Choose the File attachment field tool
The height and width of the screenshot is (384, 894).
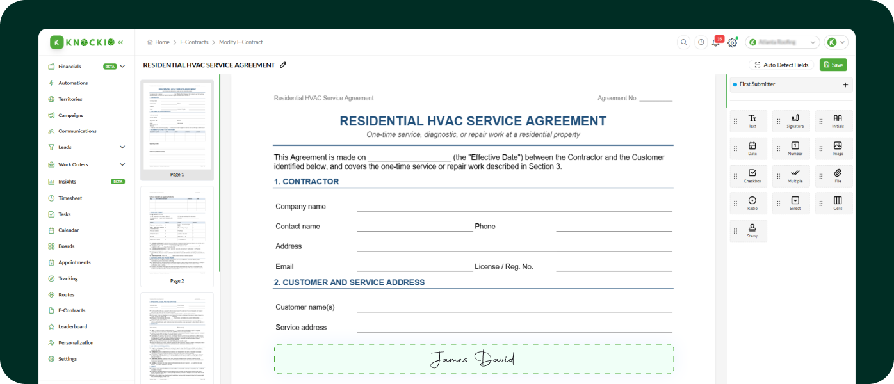[834, 176]
